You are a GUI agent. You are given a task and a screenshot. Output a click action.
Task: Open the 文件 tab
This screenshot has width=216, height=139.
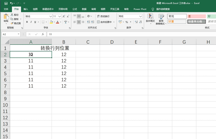click(6, 9)
